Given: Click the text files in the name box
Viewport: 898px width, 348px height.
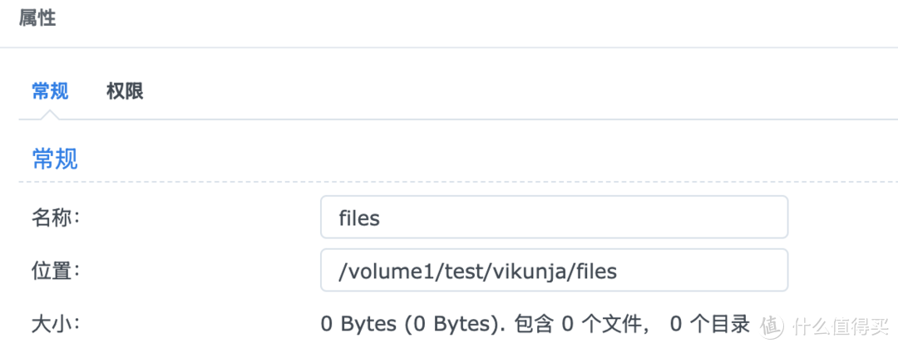Looking at the screenshot, I should [359, 218].
